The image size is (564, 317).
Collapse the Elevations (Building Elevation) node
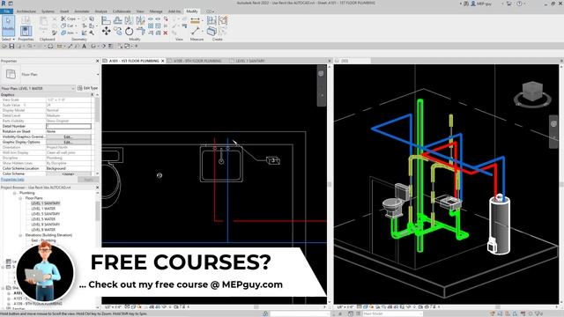pyautogui.click(x=20, y=235)
